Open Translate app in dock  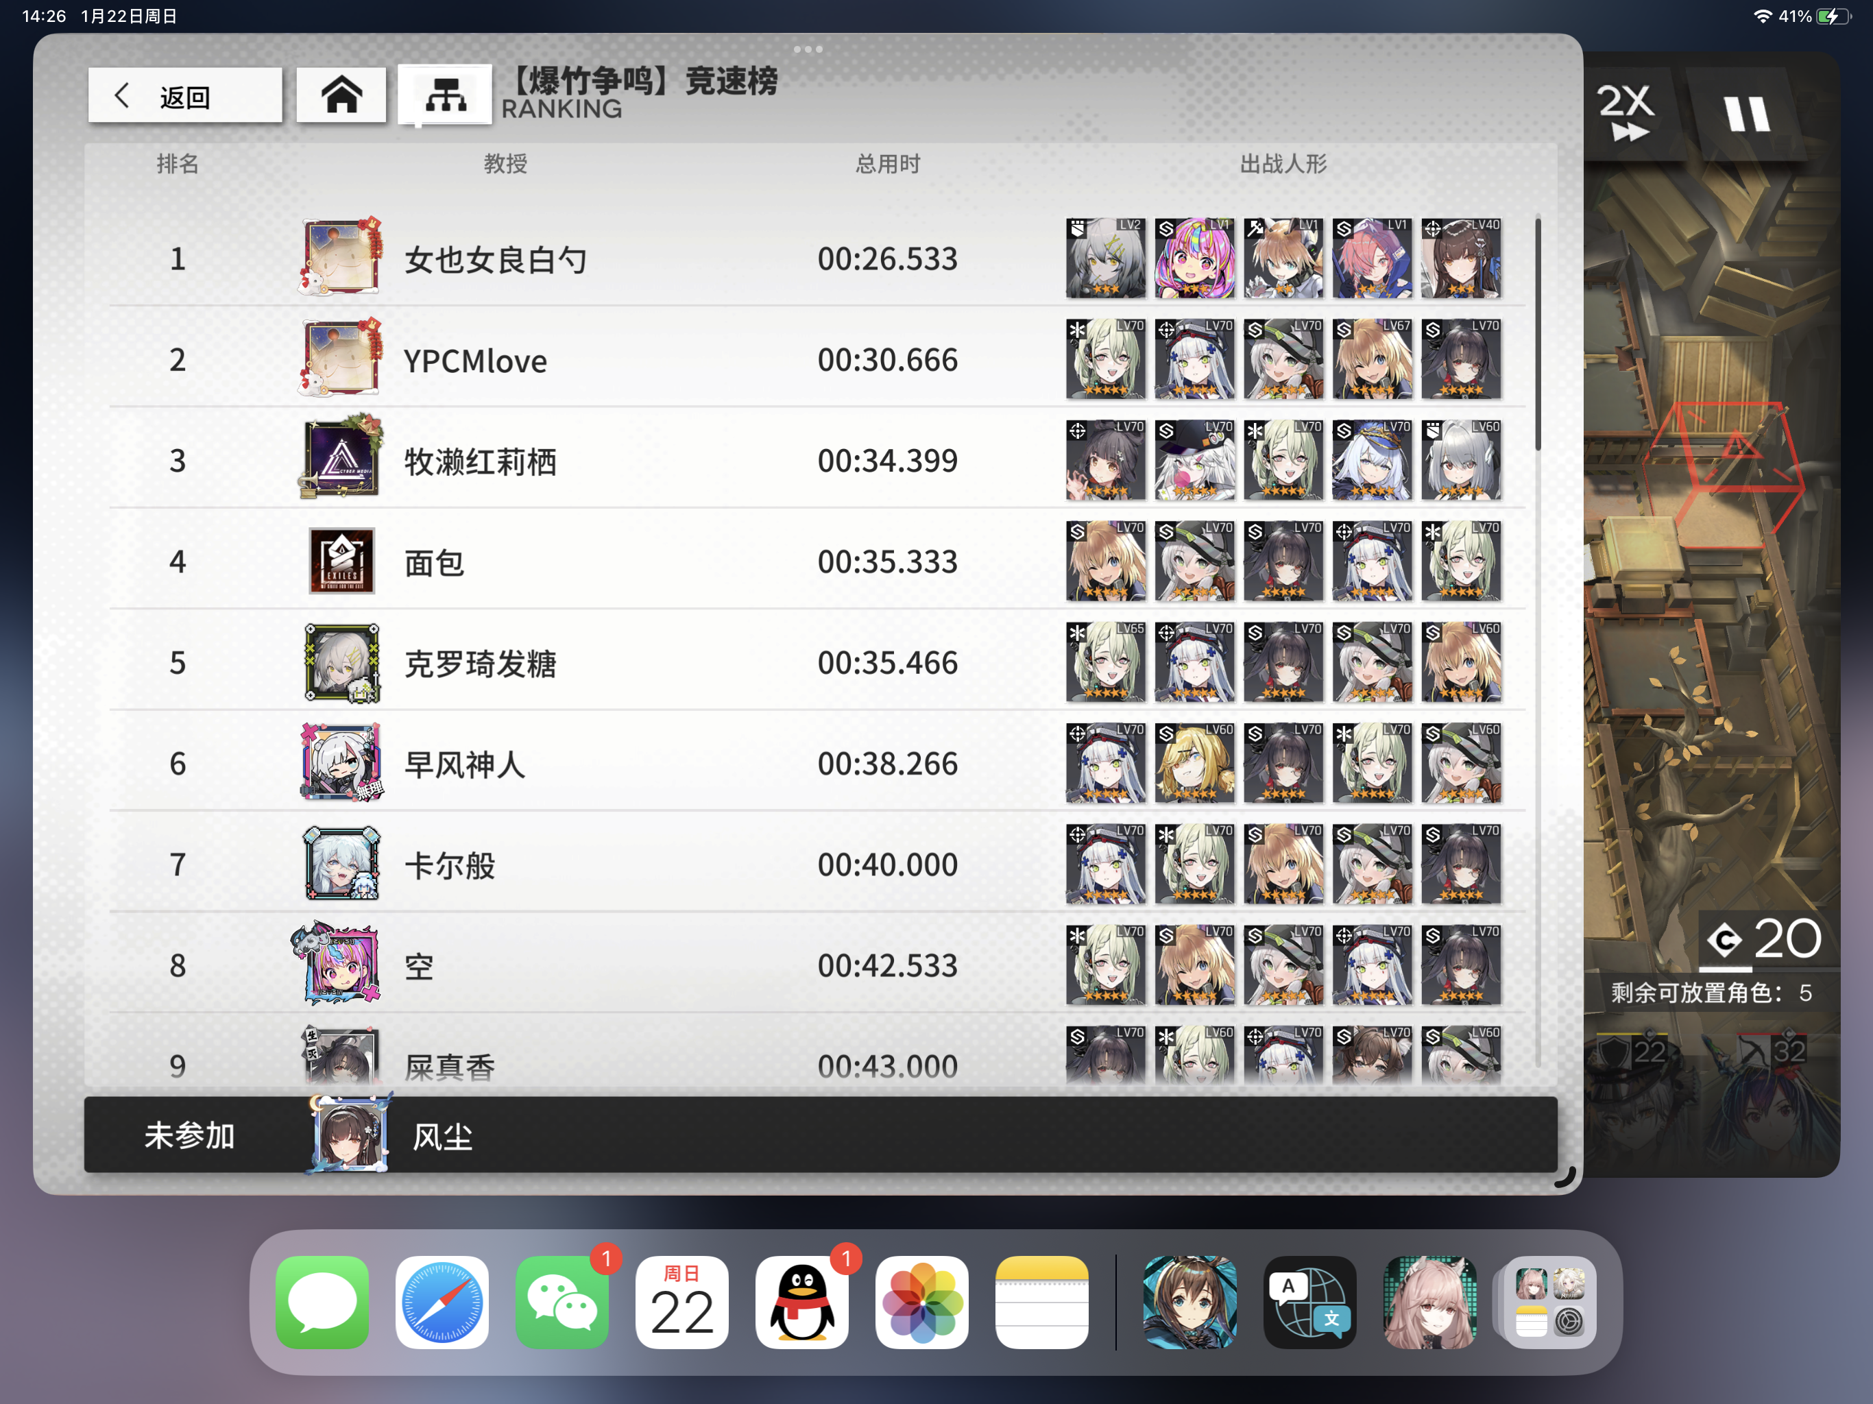[x=1310, y=1302]
